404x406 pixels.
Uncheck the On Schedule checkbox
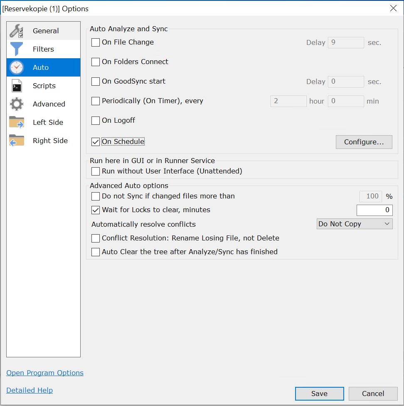pyautogui.click(x=96, y=142)
